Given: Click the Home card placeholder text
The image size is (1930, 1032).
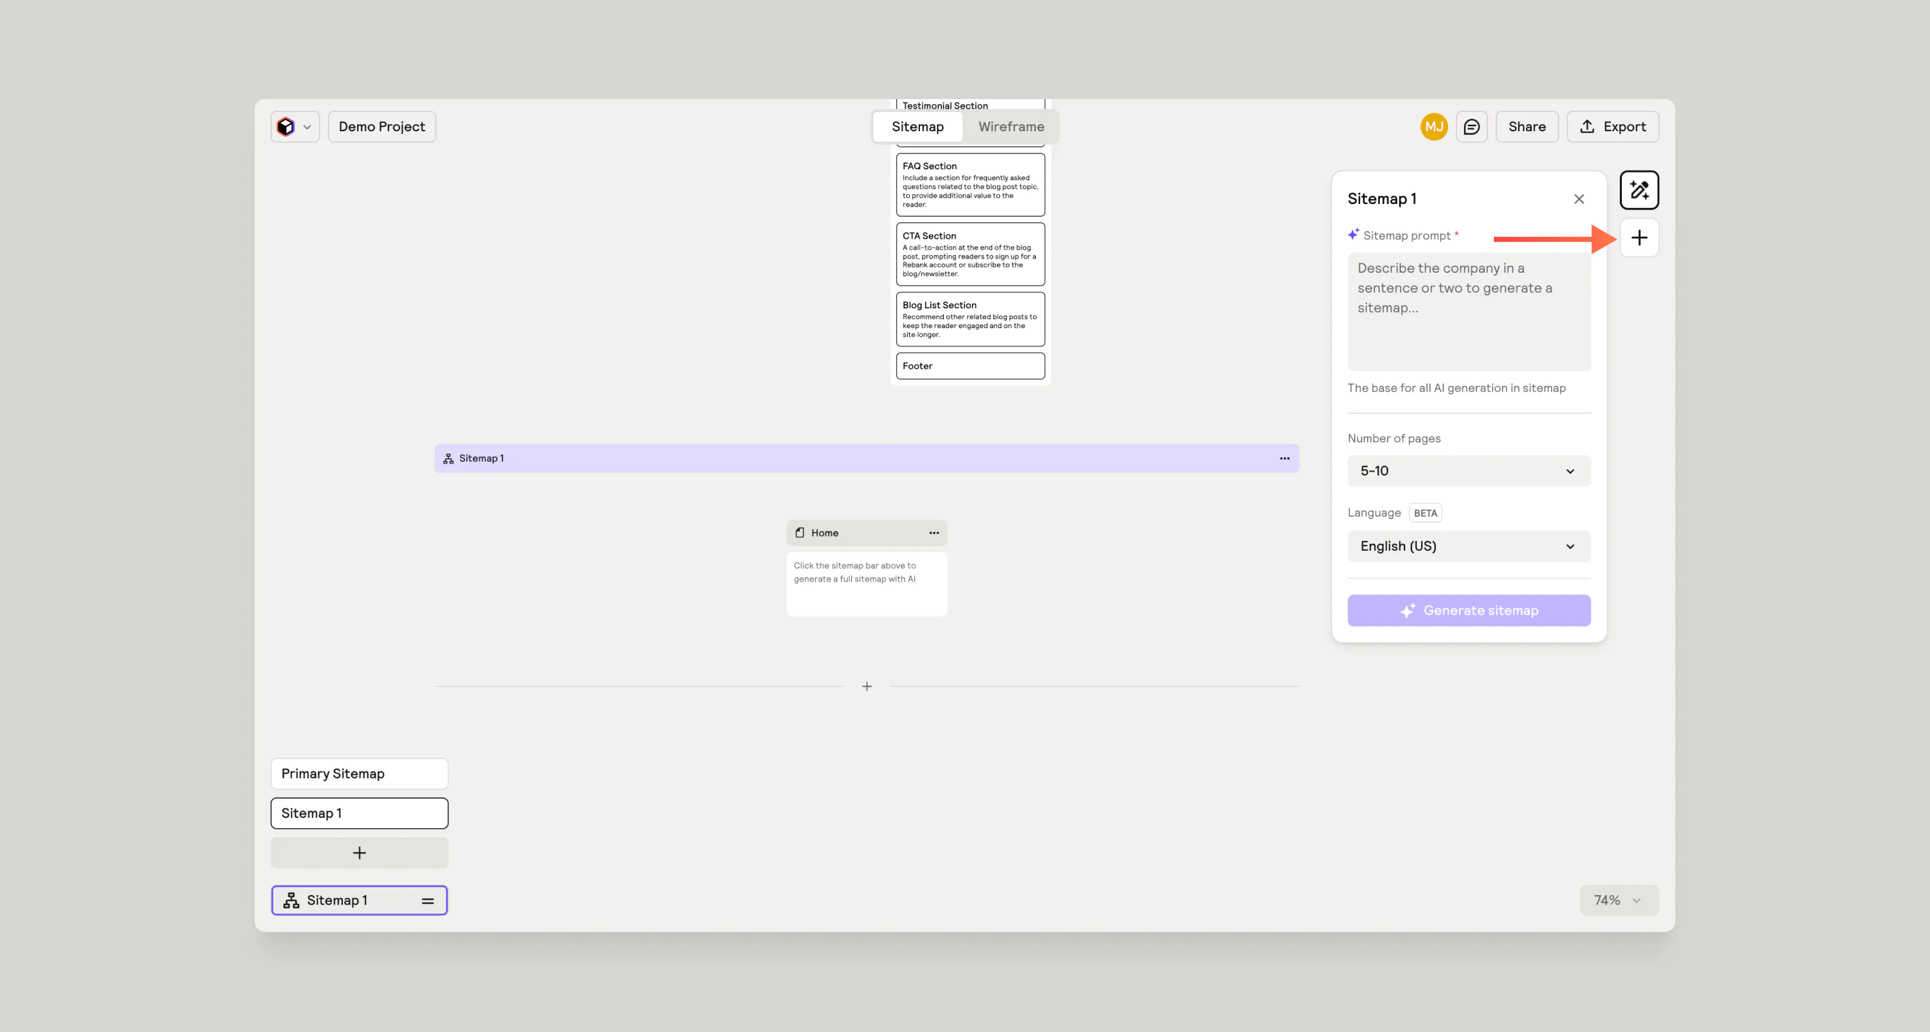Looking at the screenshot, I should [x=855, y=573].
